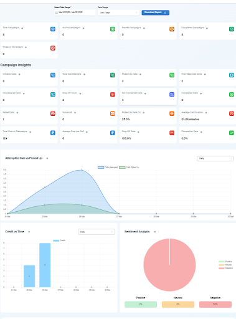Toggle Neutral legend in sentiment pie chart
This screenshot has height=319, width=236.
click(x=225, y=265)
